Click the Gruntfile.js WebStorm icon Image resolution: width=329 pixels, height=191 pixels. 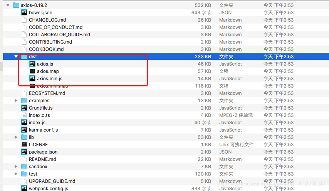24,108
